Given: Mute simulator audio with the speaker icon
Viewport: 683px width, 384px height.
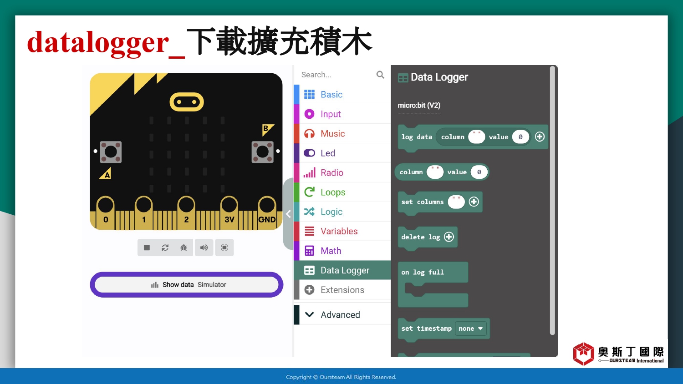Looking at the screenshot, I should click(x=204, y=248).
